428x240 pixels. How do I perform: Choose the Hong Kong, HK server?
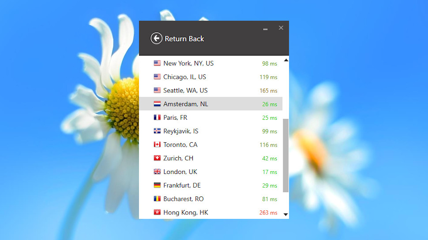tap(211, 212)
